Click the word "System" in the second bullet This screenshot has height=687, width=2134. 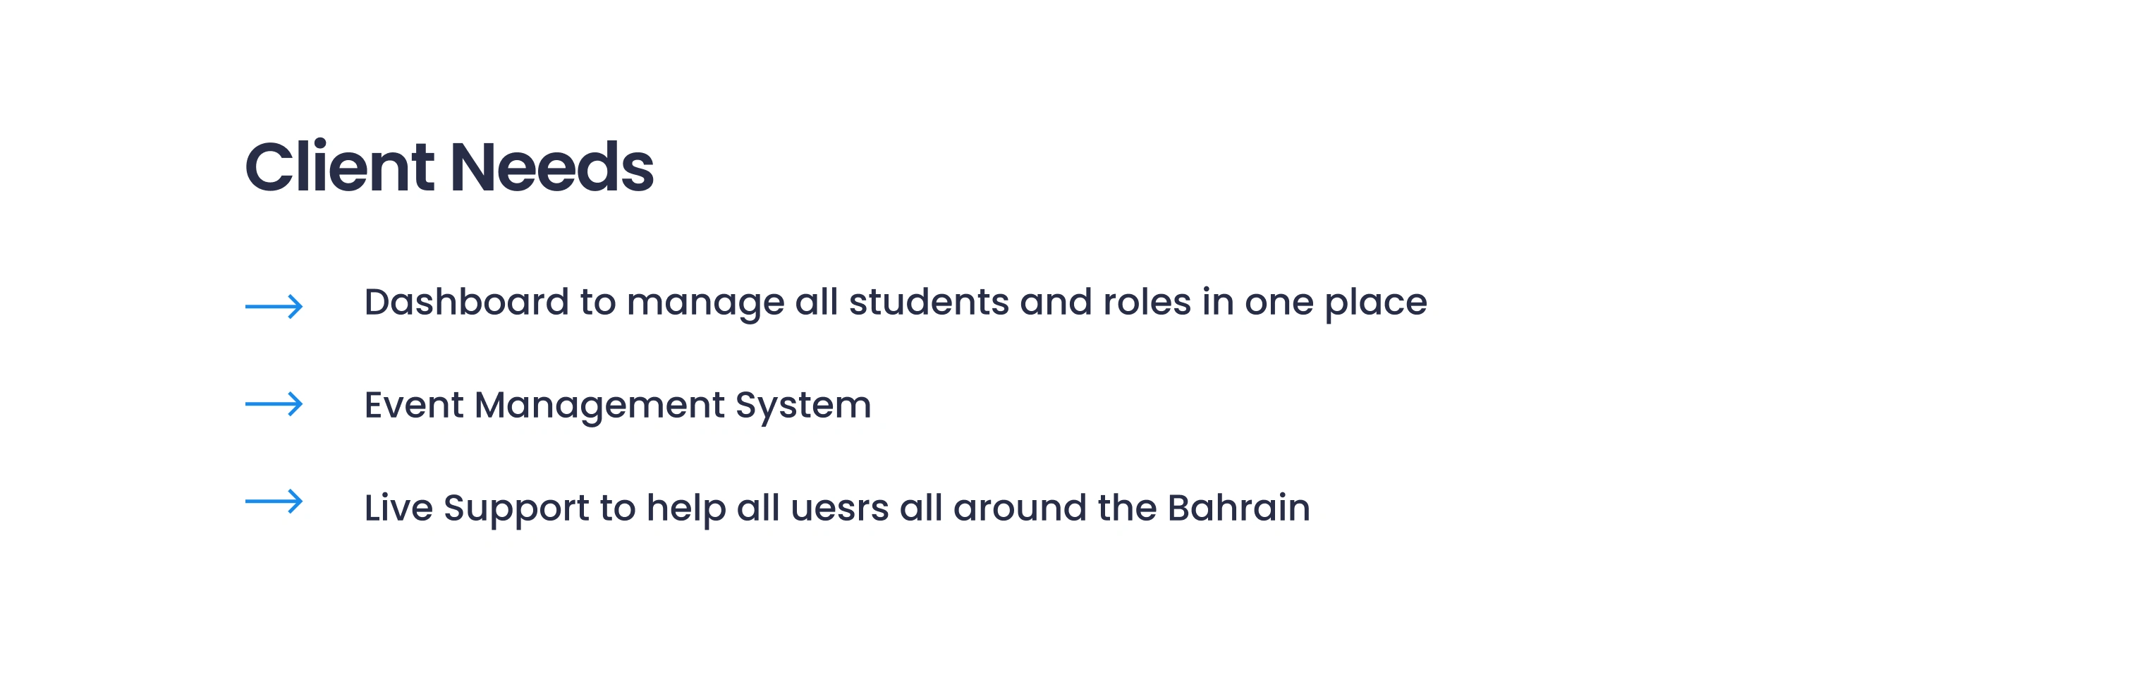(x=803, y=406)
